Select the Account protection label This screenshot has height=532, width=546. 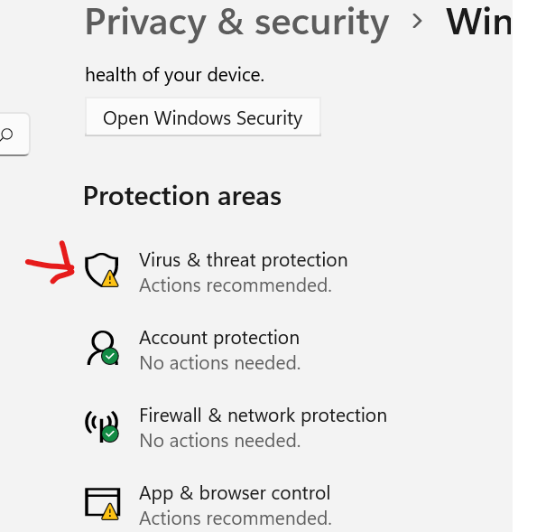tap(219, 338)
